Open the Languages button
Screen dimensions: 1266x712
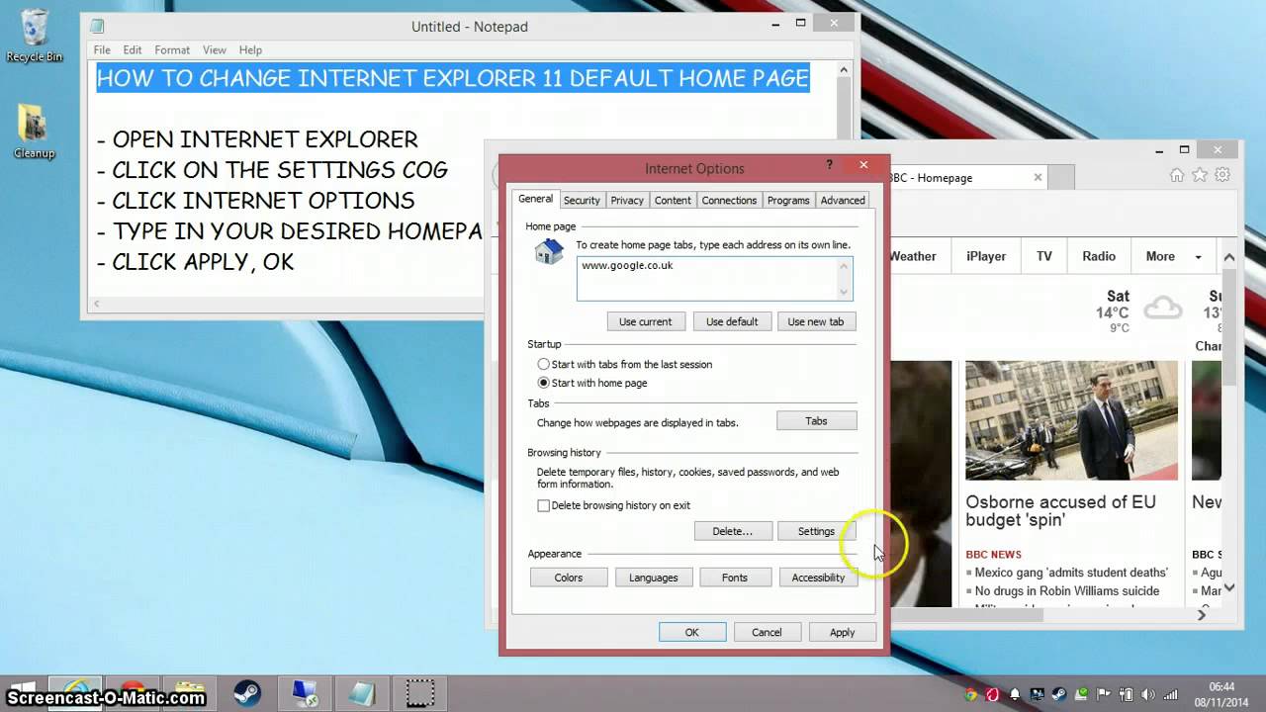(653, 578)
